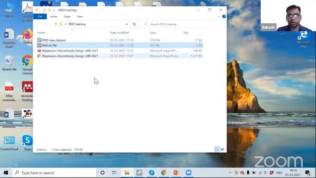Click the Search RDD training field
Image resolution: width=316 pixels, height=178 pixels.
click(183, 24)
